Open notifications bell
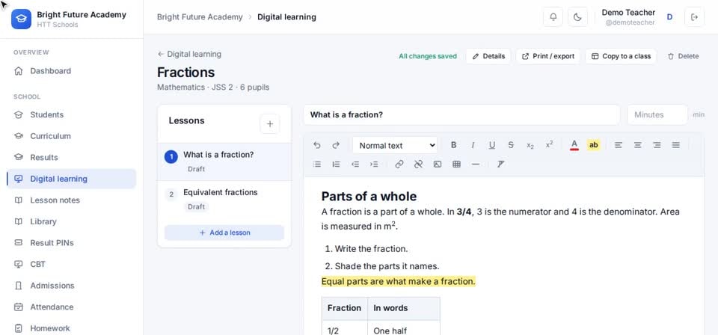 pos(553,17)
